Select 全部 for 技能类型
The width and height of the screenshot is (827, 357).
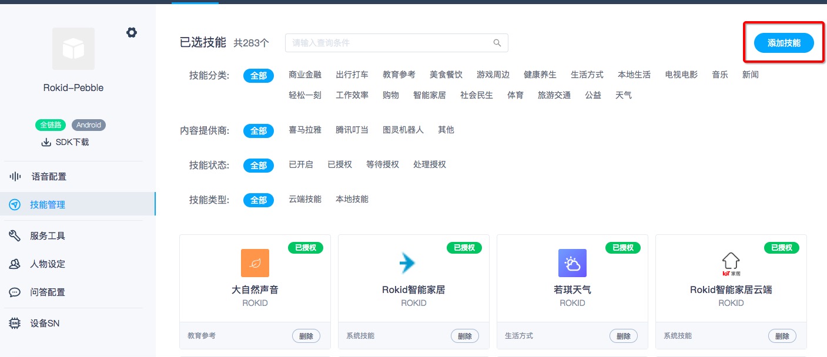[259, 200]
